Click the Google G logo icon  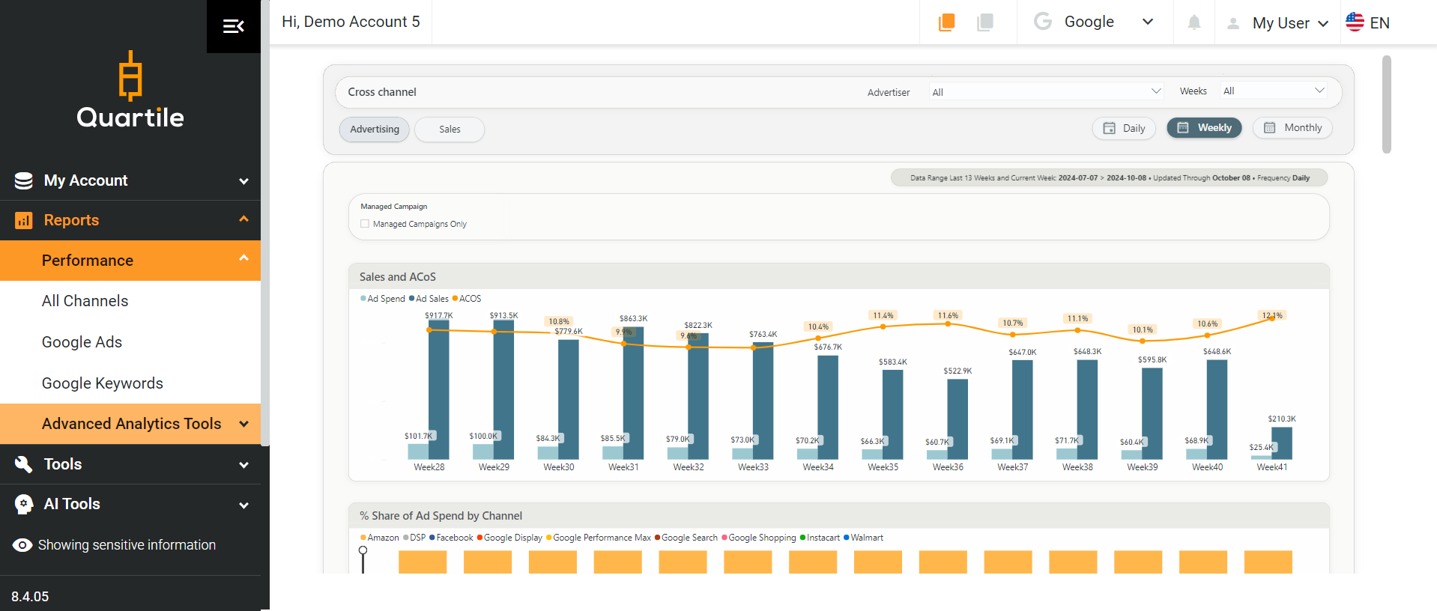point(1042,21)
